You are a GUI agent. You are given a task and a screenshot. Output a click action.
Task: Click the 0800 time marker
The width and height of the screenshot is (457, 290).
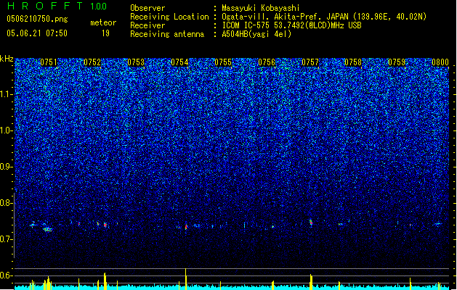click(x=440, y=62)
